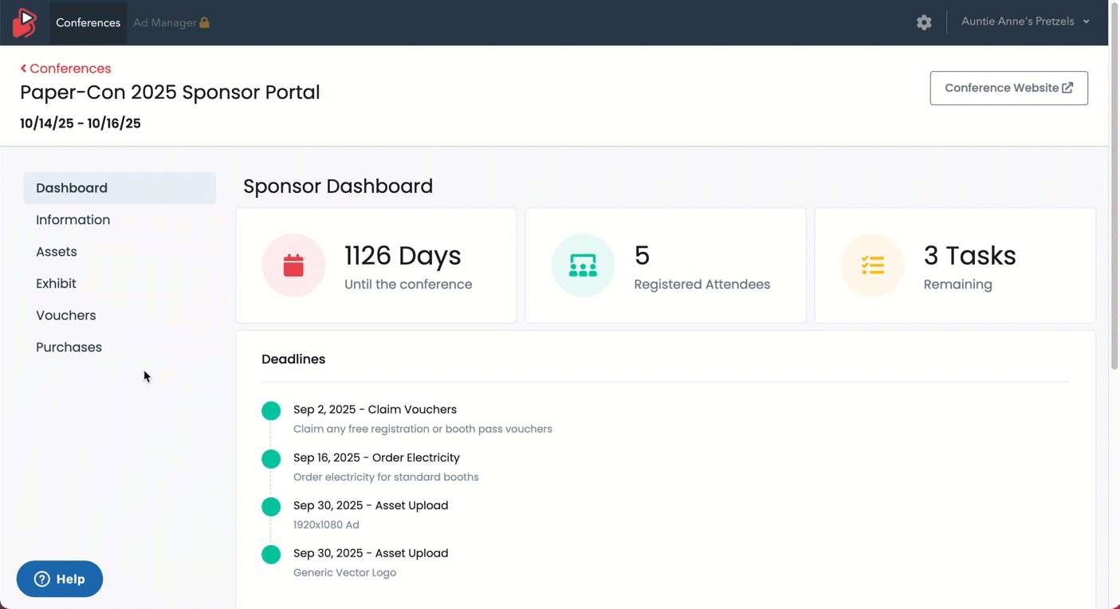Click the teal attendees group icon

pyautogui.click(x=583, y=265)
